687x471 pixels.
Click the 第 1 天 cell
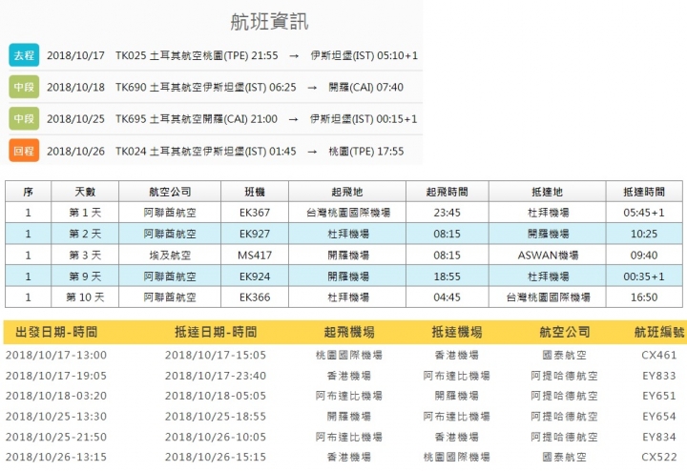click(85, 213)
